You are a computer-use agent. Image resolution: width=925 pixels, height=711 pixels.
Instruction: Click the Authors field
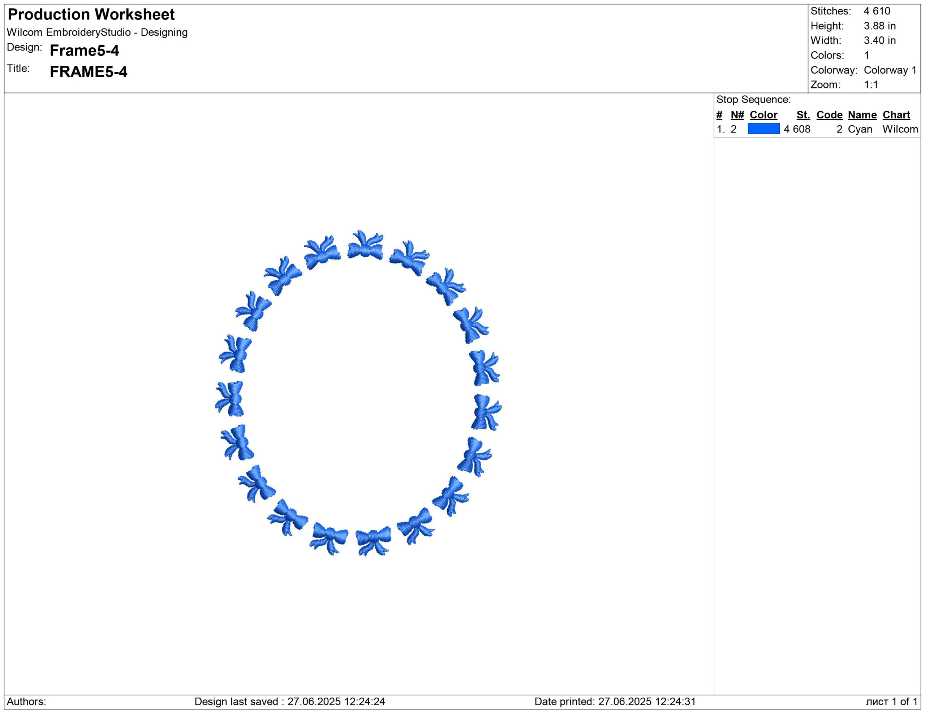(x=26, y=702)
